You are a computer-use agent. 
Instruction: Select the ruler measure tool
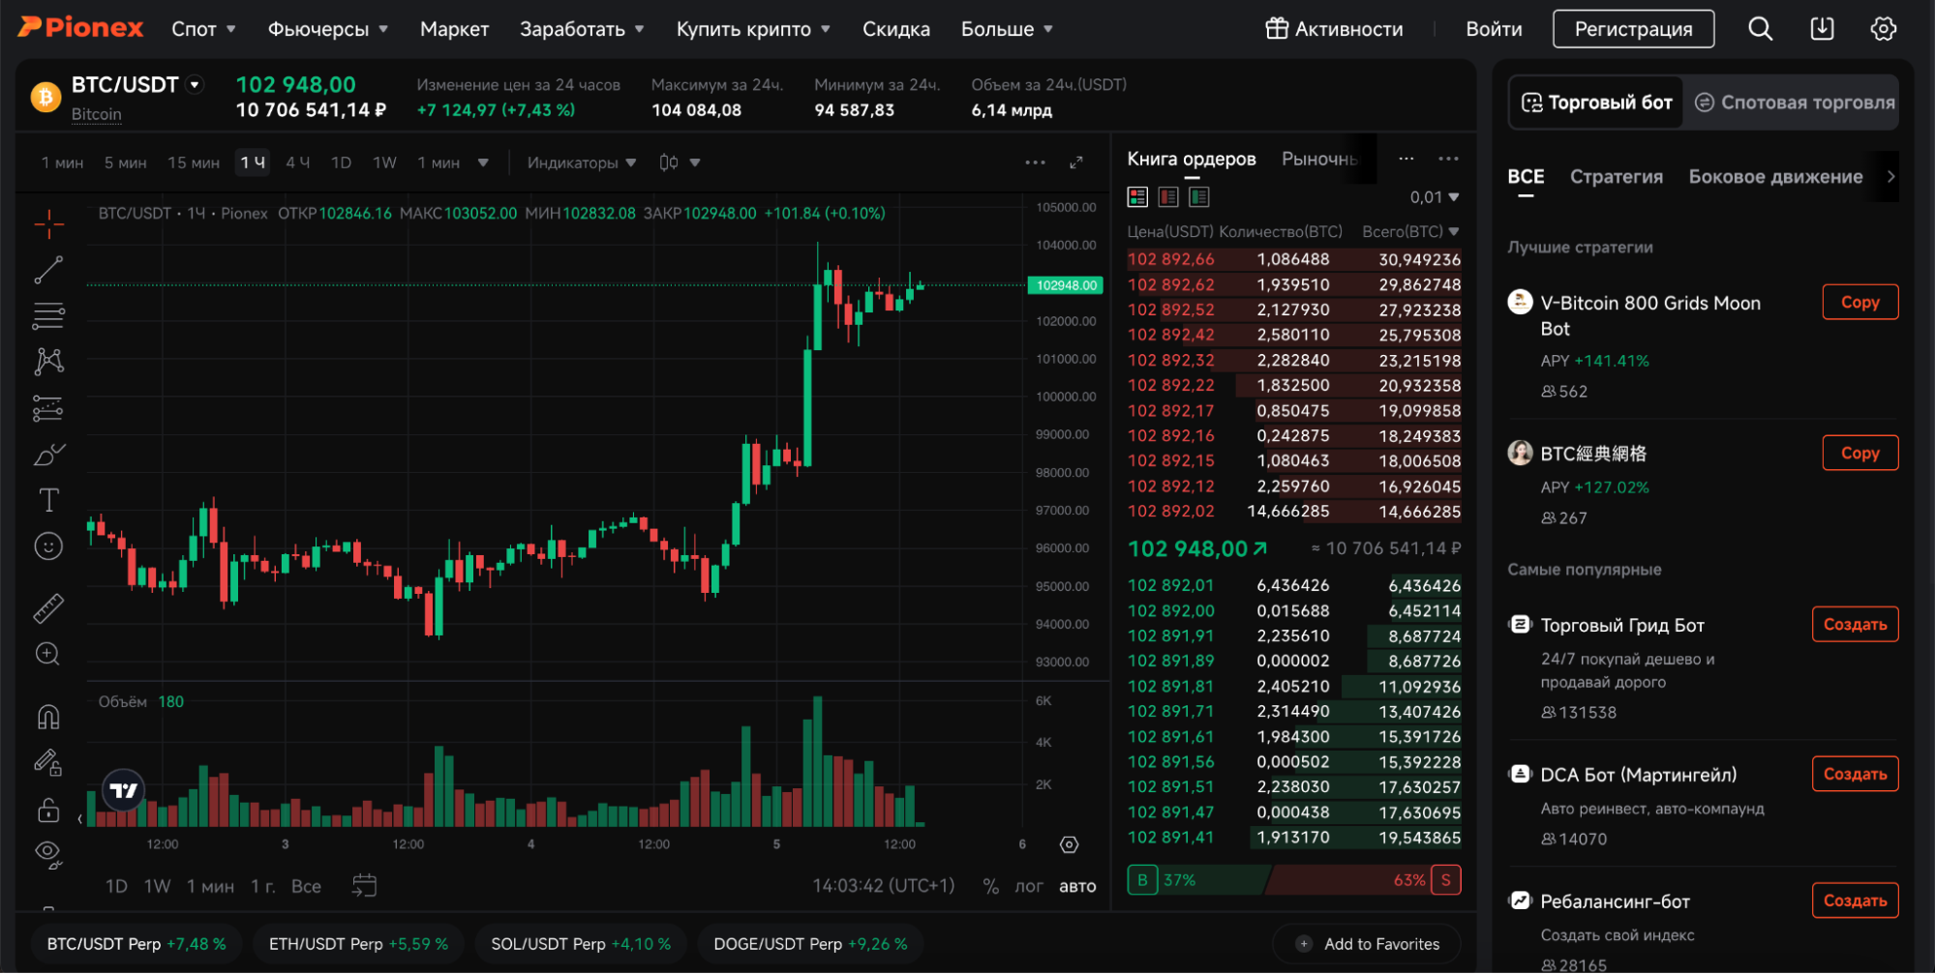point(48,608)
